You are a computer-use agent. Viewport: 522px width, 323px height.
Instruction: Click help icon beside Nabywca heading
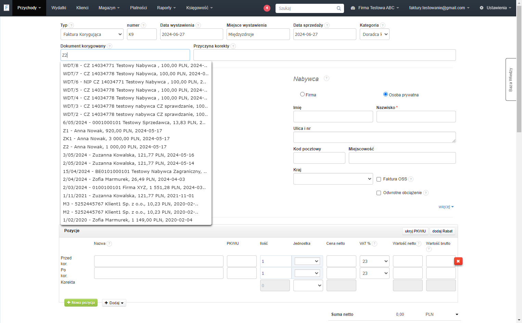pos(327,78)
